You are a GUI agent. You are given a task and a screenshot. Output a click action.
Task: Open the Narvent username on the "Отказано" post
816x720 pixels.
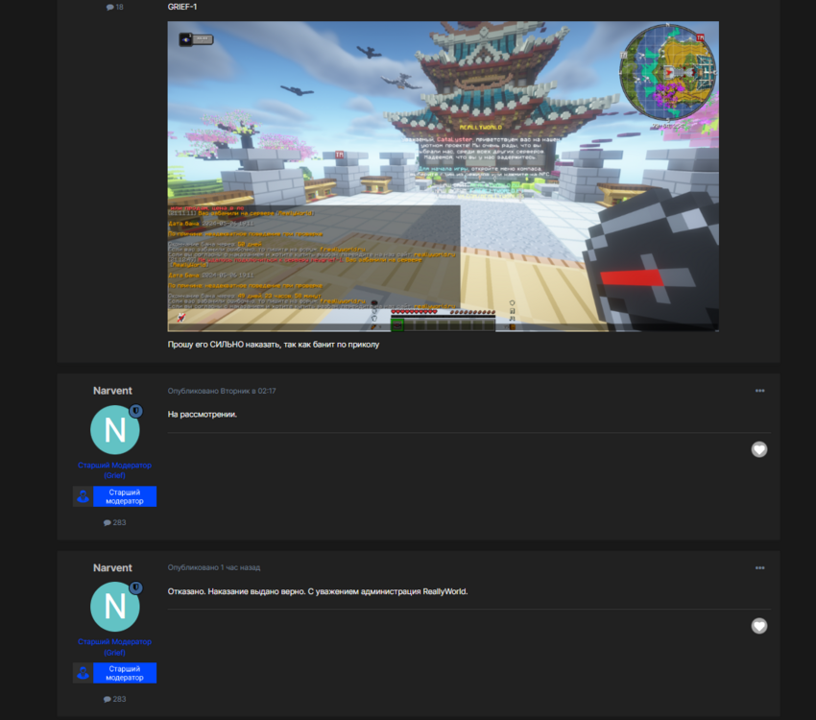pyautogui.click(x=112, y=567)
